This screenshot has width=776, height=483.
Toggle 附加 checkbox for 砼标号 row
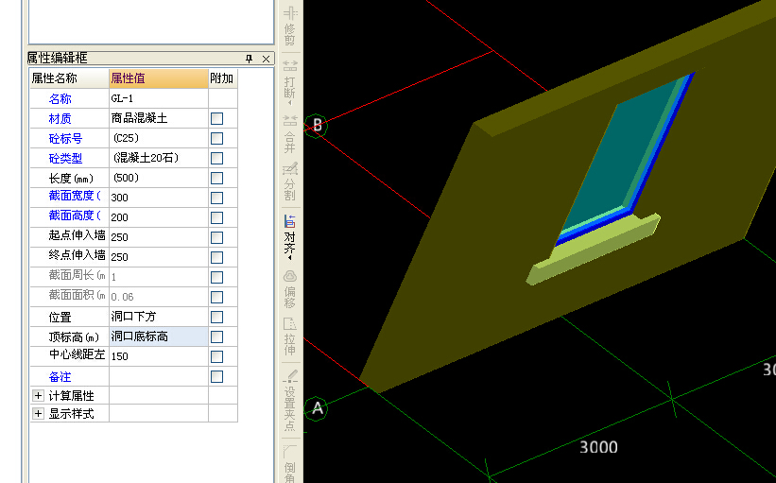216,139
